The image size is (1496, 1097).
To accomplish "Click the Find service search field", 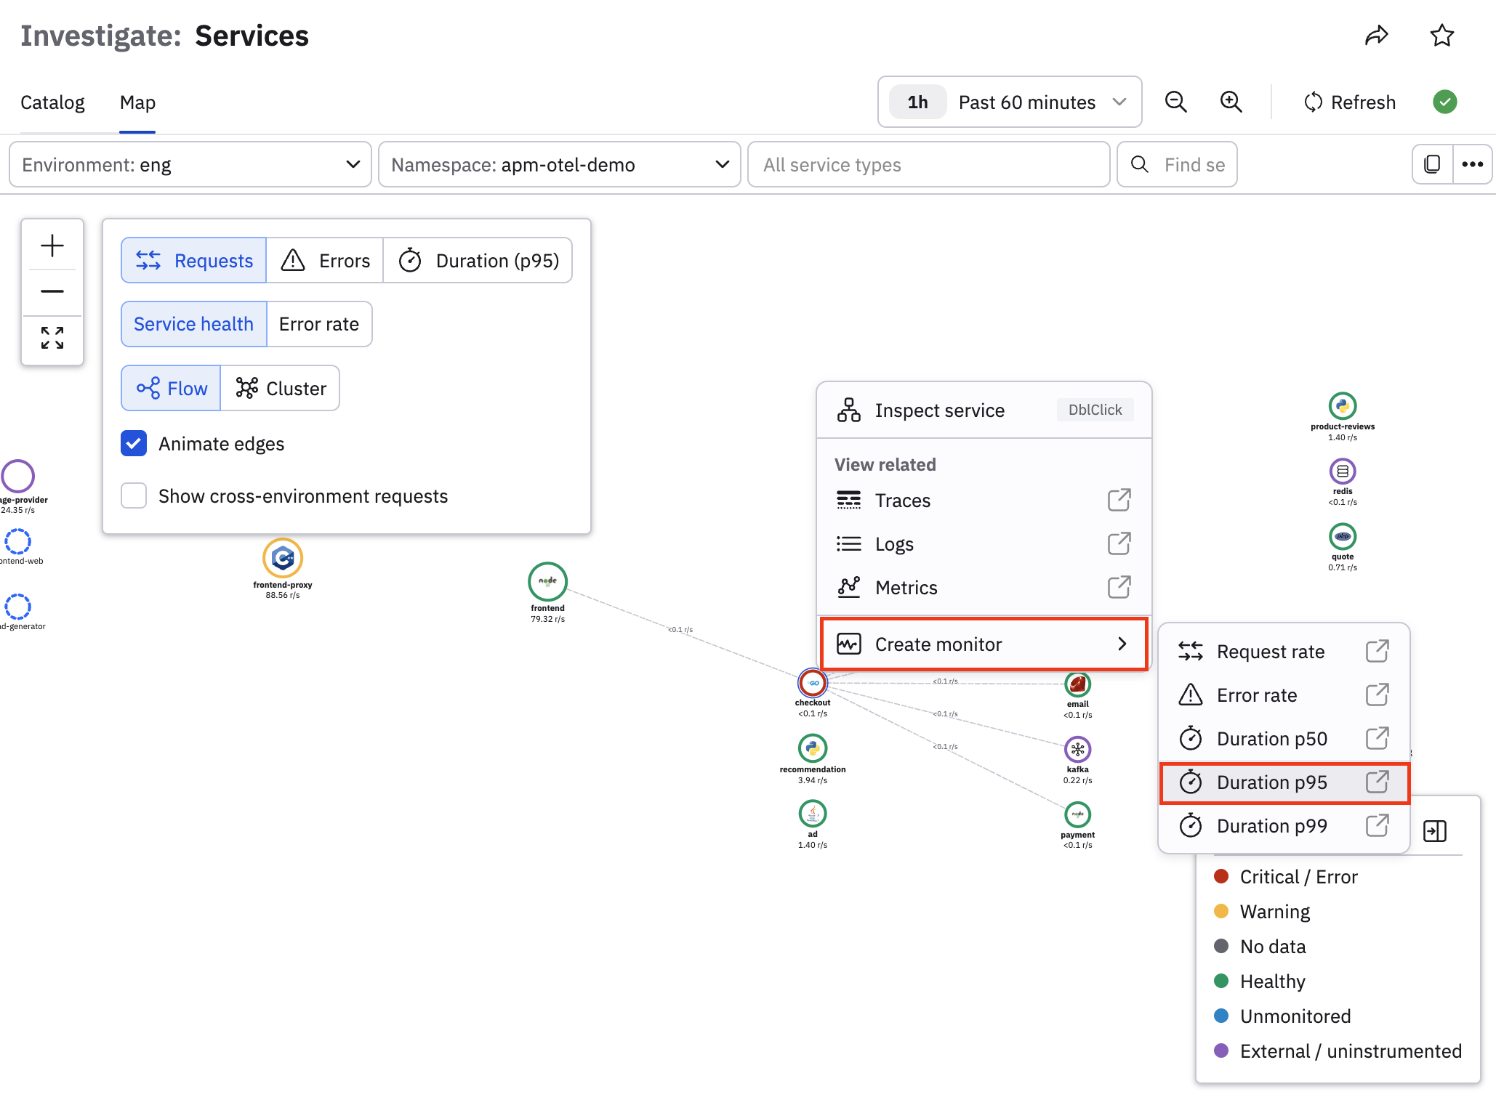I will (1177, 164).
